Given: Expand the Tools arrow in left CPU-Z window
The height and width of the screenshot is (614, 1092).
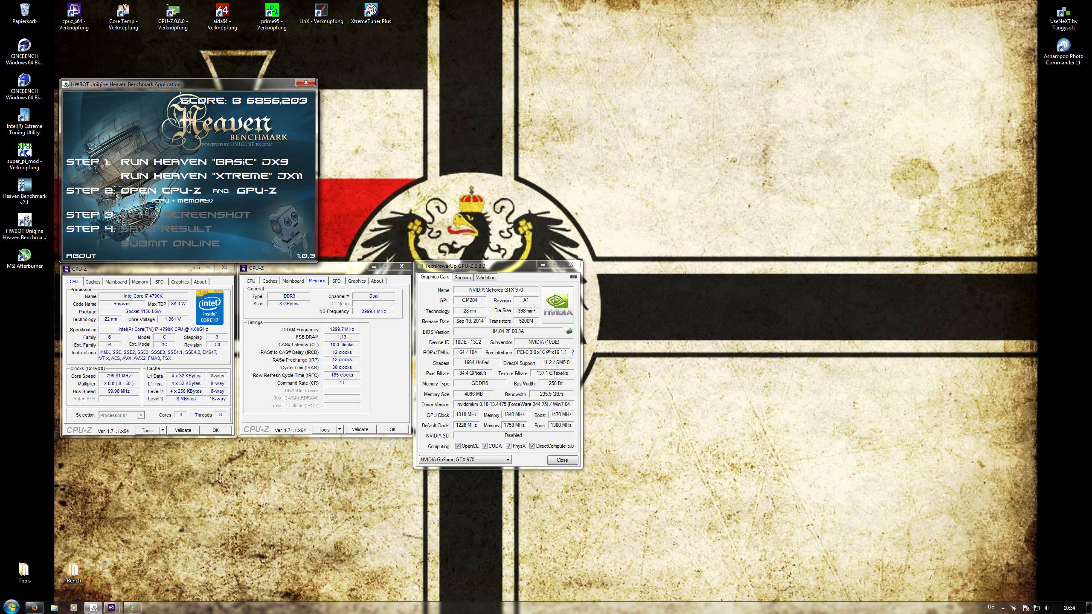Looking at the screenshot, I should point(163,430).
